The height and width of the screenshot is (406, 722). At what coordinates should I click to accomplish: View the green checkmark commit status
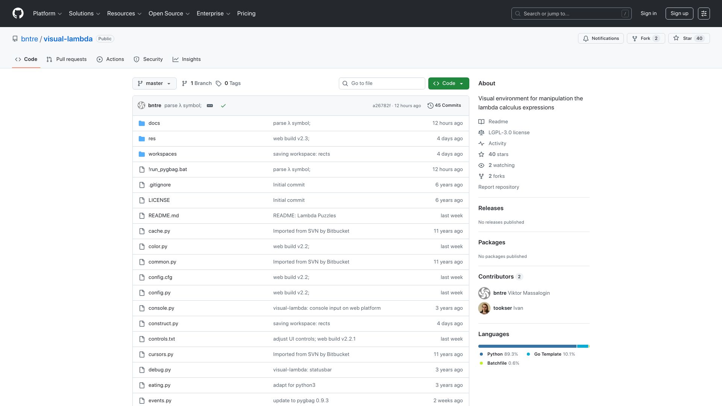point(223,106)
